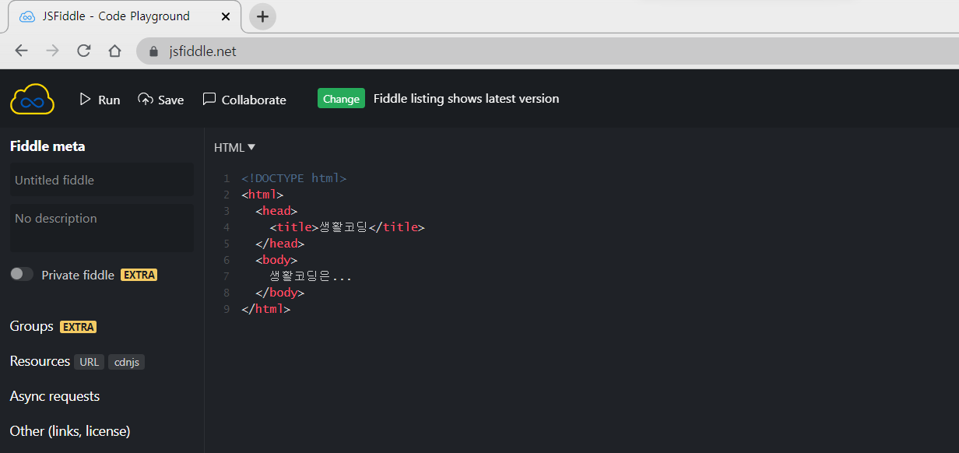
Task: Click the 생활코딩은... text on line 7
Action: pos(311,276)
